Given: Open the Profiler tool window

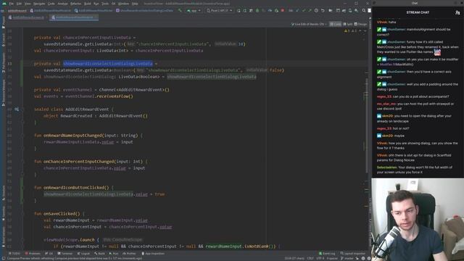Looking at the screenshot, I should tap(129, 254).
